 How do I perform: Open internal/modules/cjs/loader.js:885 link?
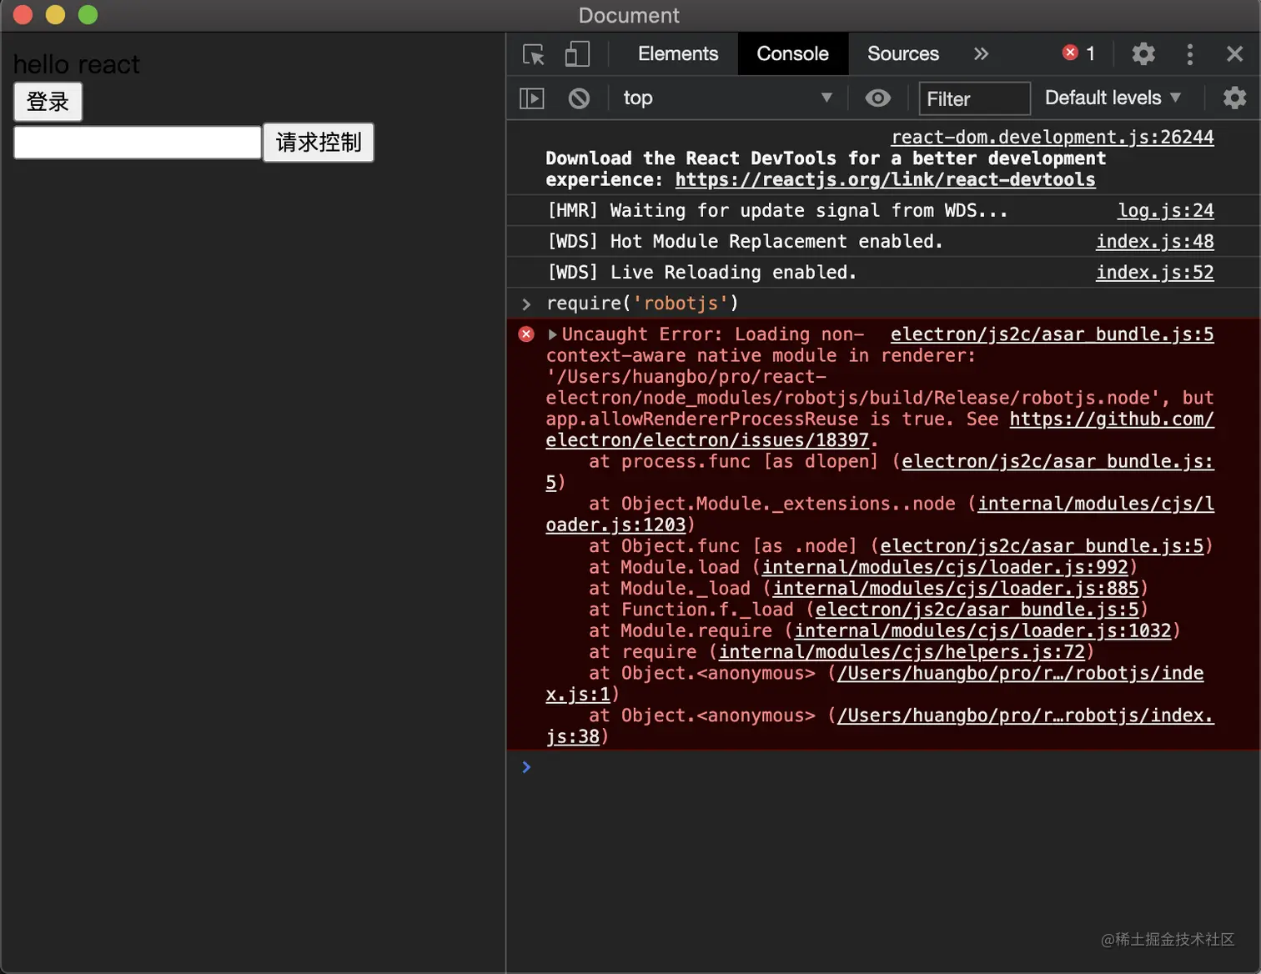(956, 588)
